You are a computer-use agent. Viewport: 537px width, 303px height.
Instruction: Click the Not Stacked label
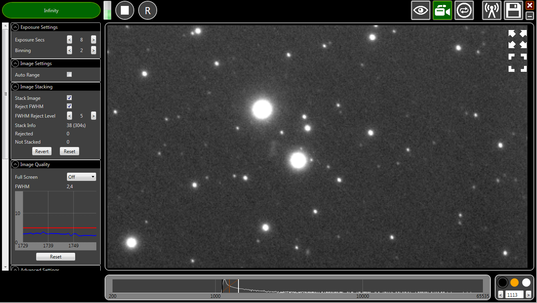28,142
